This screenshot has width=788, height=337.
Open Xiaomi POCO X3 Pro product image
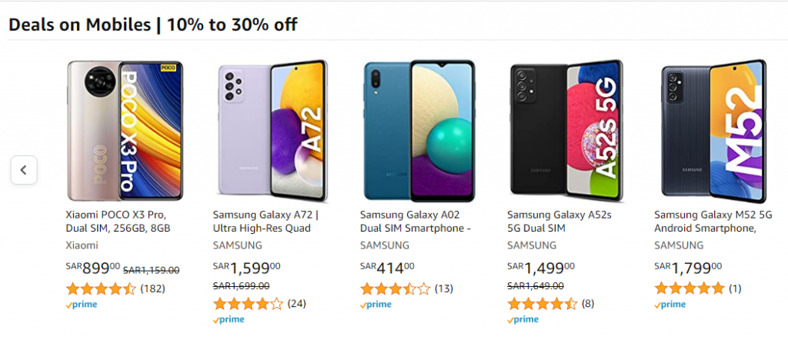(x=125, y=131)
